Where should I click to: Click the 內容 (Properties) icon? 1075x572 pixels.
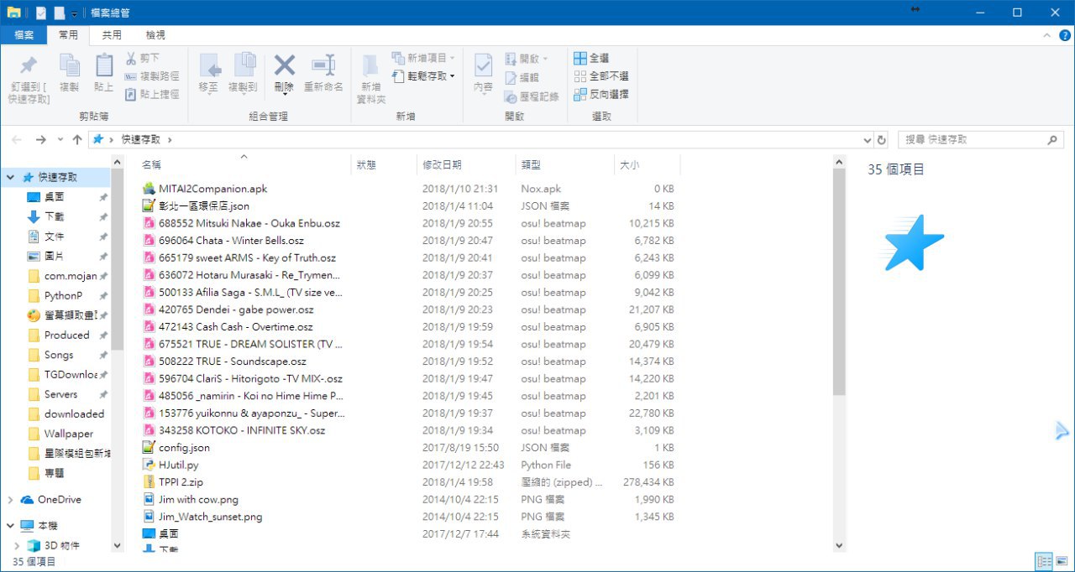coord(483,66)
